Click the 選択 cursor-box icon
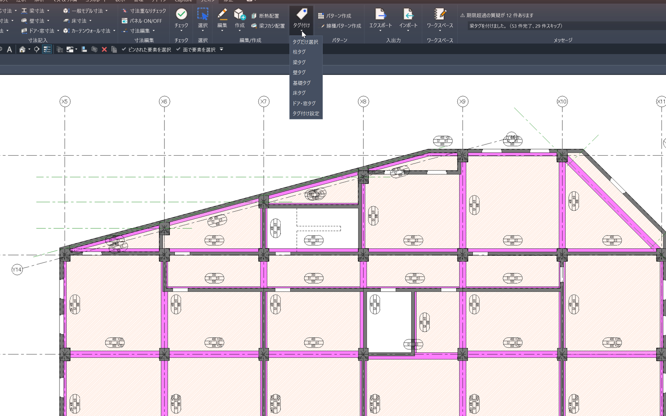666x416 pixels. (203, 14)
